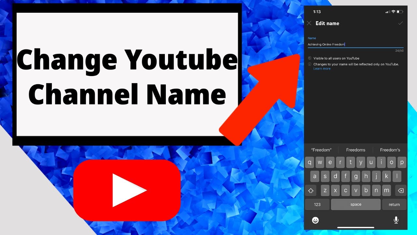Tap the globe icon beside Visible to all users
Image resolution: width=417 pixels, height=235 pixels.
310,58
